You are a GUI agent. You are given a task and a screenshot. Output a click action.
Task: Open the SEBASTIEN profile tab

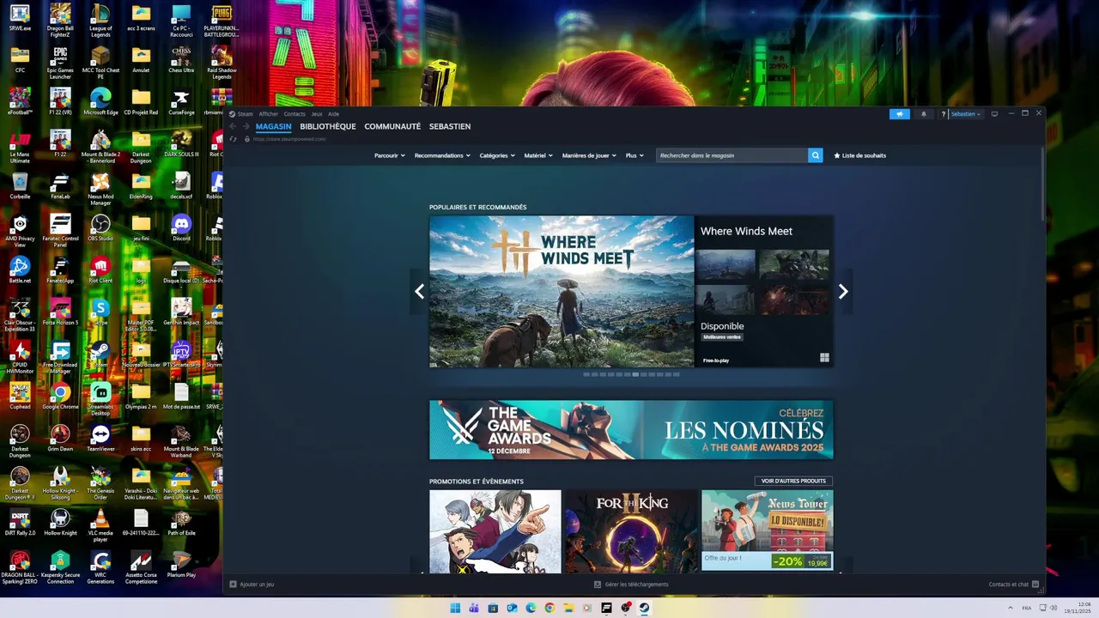pos(450,126)
